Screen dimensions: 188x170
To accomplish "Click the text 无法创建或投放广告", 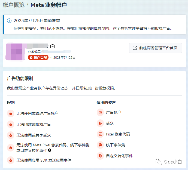I will tap(34, 124).
